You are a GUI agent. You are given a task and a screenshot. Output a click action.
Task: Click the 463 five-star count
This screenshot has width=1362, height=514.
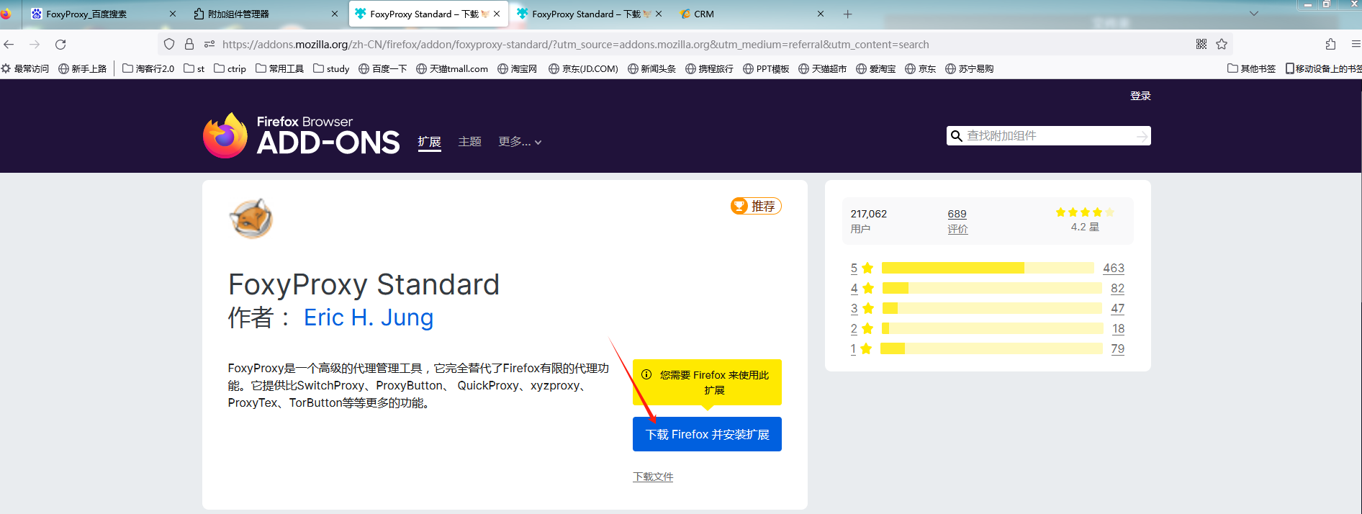(1114, 268)
